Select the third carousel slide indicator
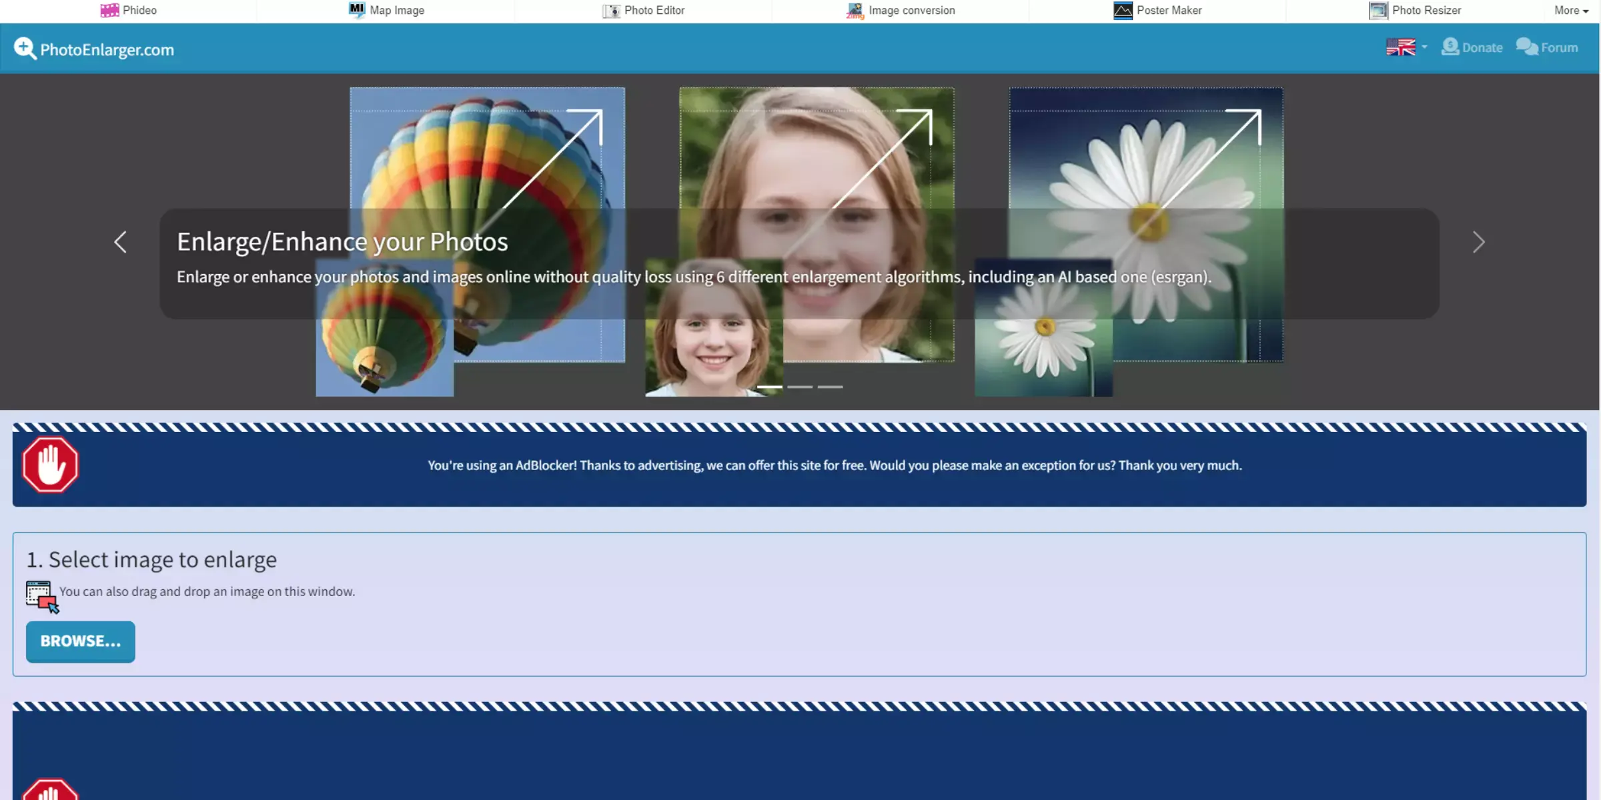The height and width of the screenshot is (800, 1601). point(831,387)
